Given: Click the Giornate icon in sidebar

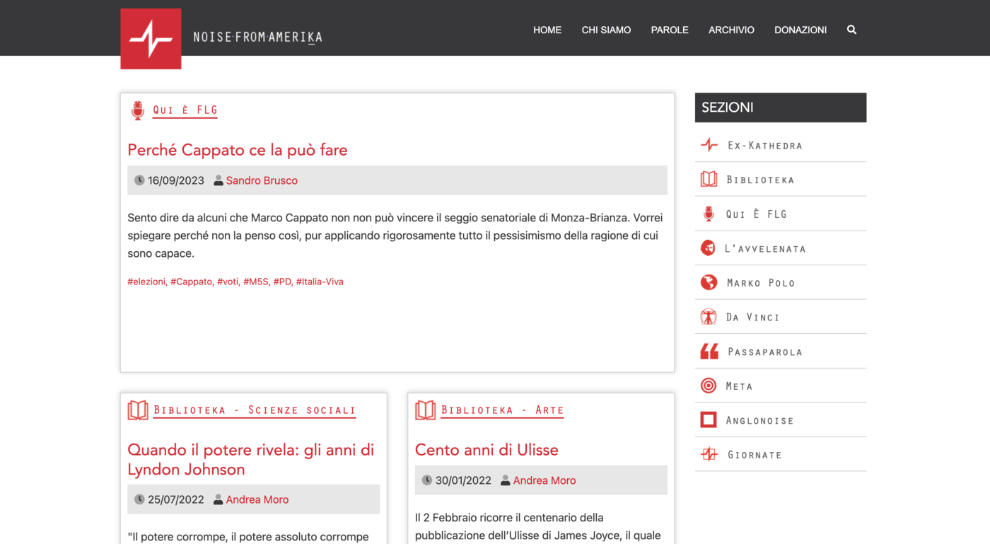Looking at the screenshot, I should tap(709, 454).
